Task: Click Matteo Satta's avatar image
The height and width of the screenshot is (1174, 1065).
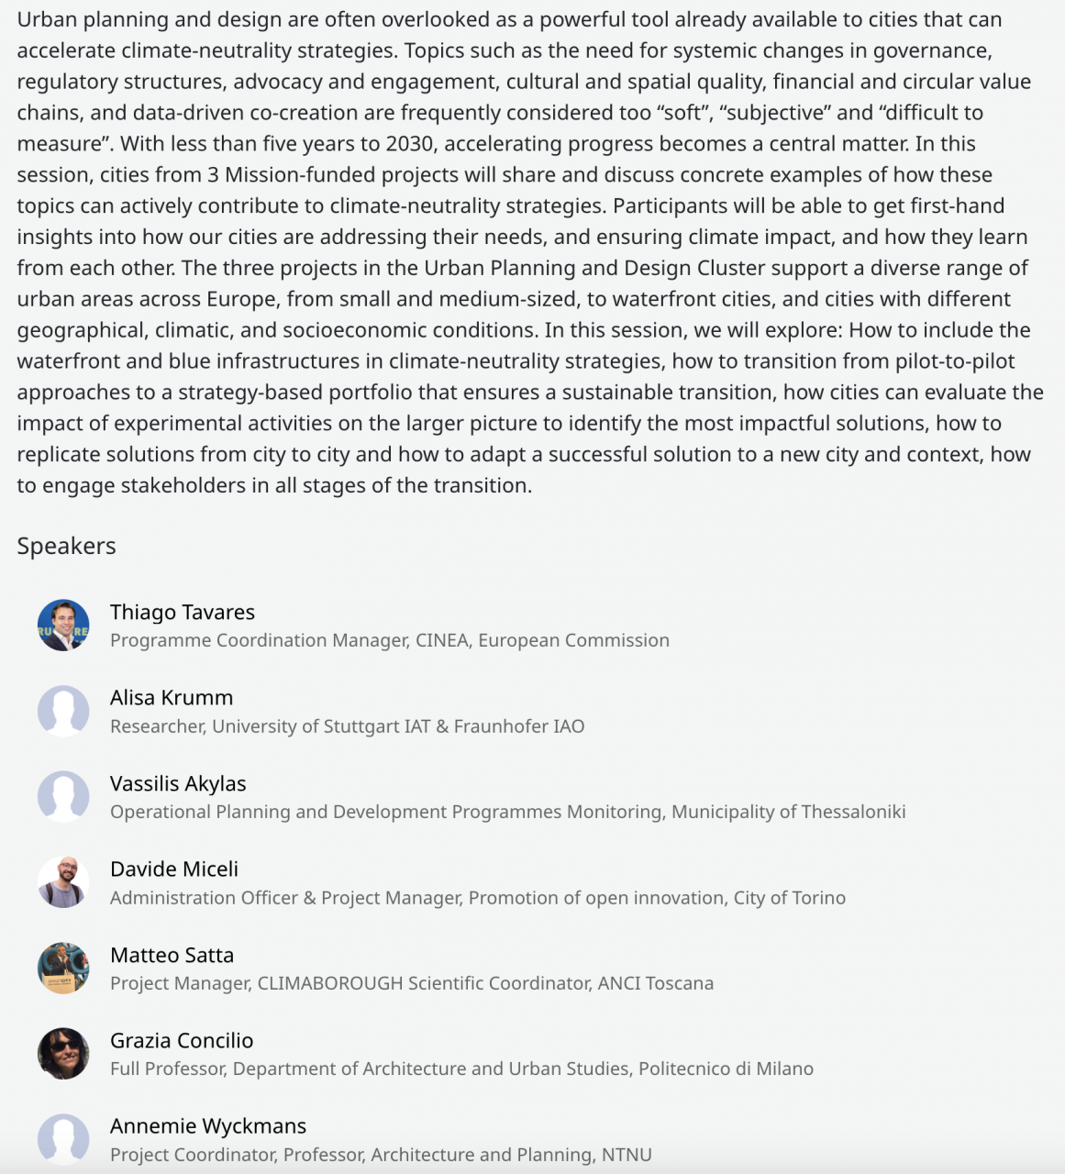Action: pyautogui.click(x=63, y=968)
